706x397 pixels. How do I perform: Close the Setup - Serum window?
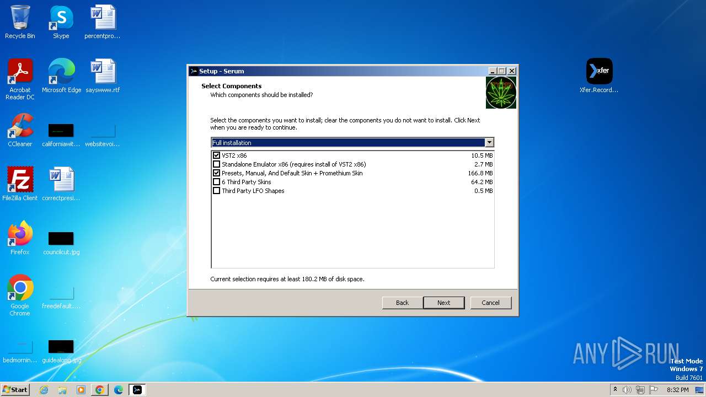pyautogui.click(x=512, y=71)
